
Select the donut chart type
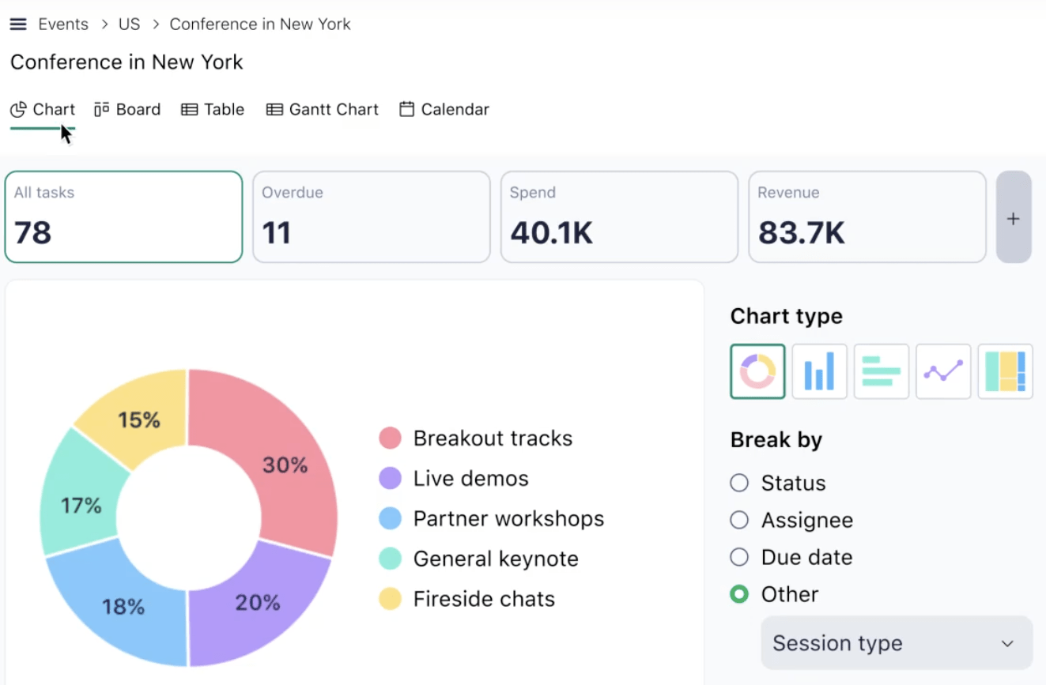(x=757, y=371)
